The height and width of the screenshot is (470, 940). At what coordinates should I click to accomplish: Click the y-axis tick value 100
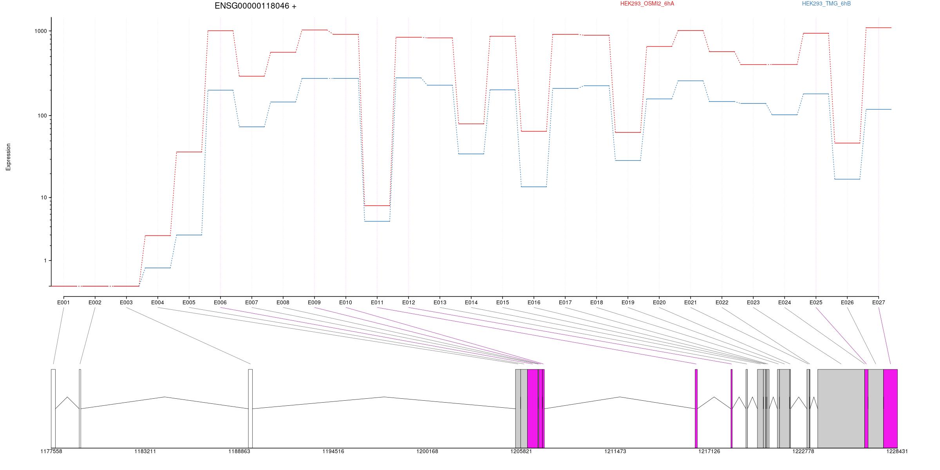[43, 116]
